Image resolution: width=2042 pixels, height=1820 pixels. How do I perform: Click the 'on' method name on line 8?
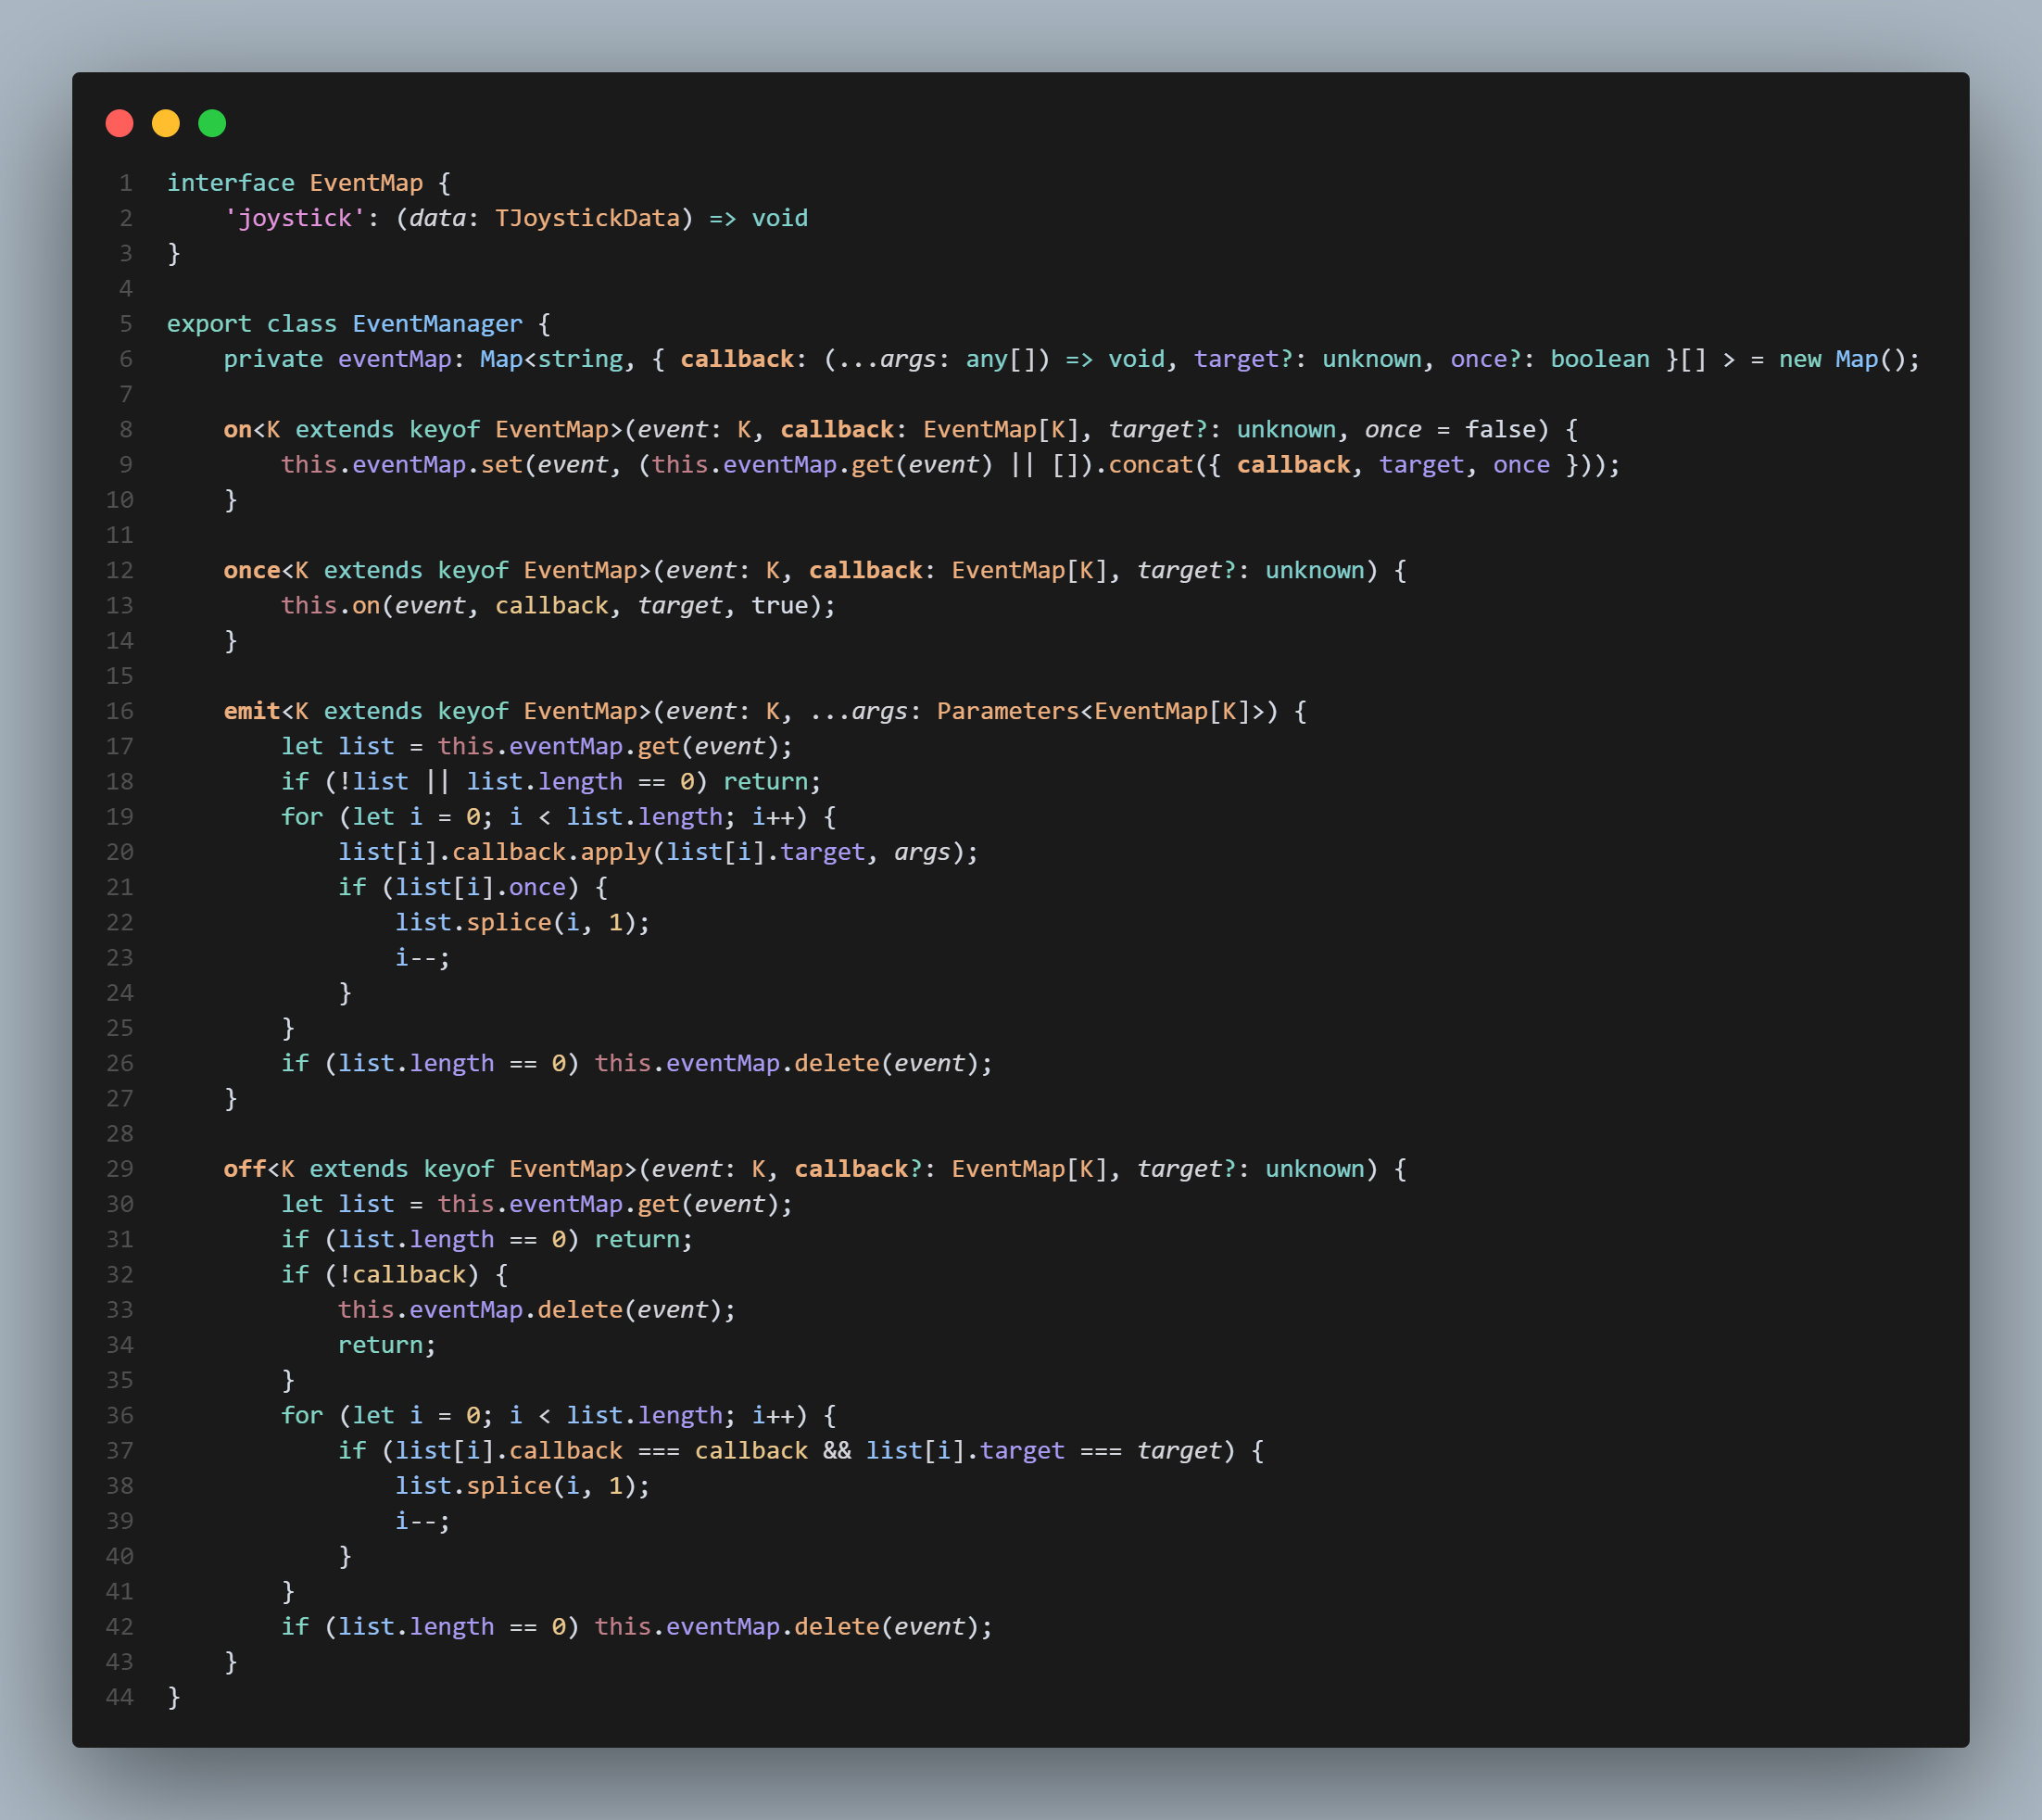(x=237, y=429)
